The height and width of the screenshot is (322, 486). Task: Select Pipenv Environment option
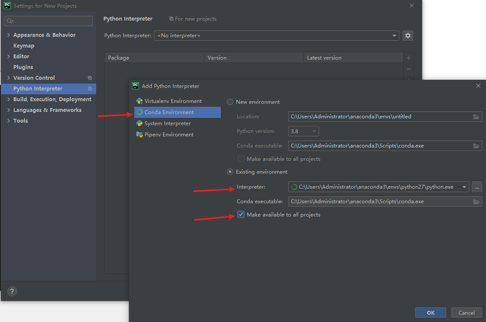pyautogui.click(x=169, y=135)
